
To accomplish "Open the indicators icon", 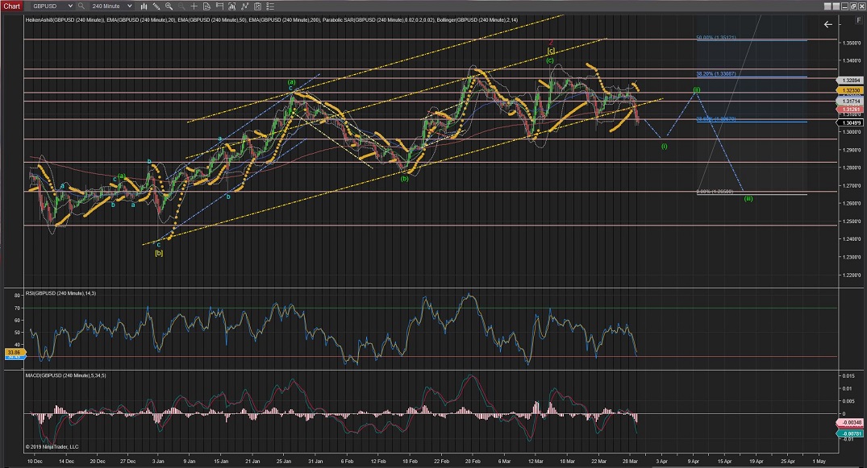I will pyautogui.click(x=244, y=6).
